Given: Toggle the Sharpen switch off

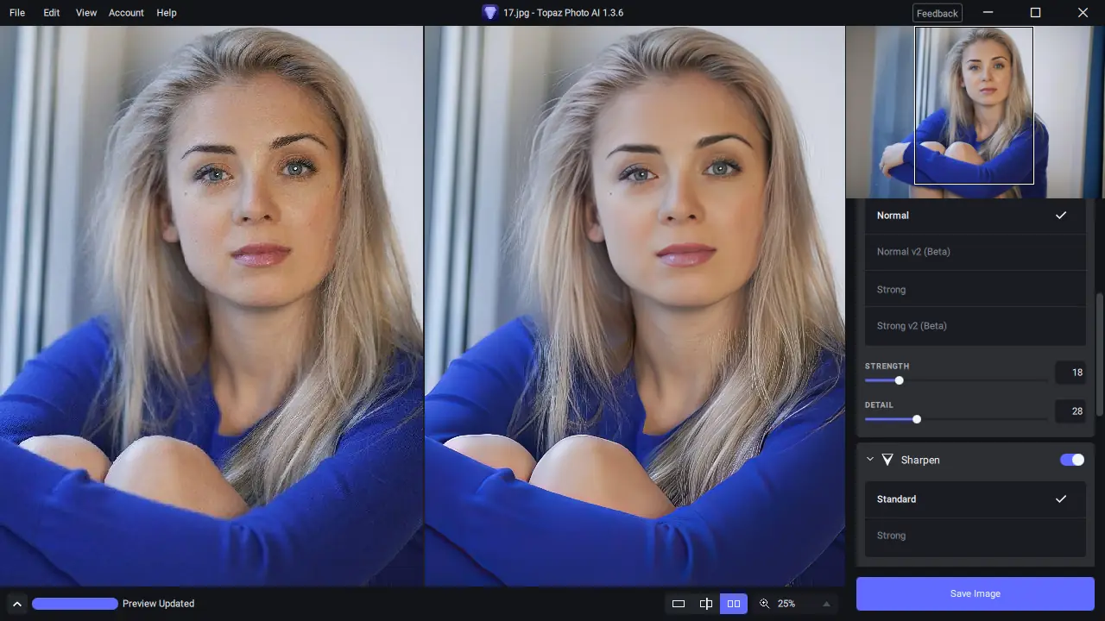Looking at the screenshot, I should pos(1072,460).
